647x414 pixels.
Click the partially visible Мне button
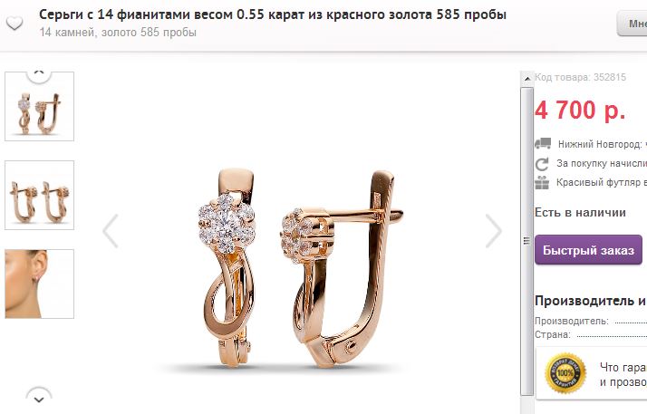pos(633,24)
